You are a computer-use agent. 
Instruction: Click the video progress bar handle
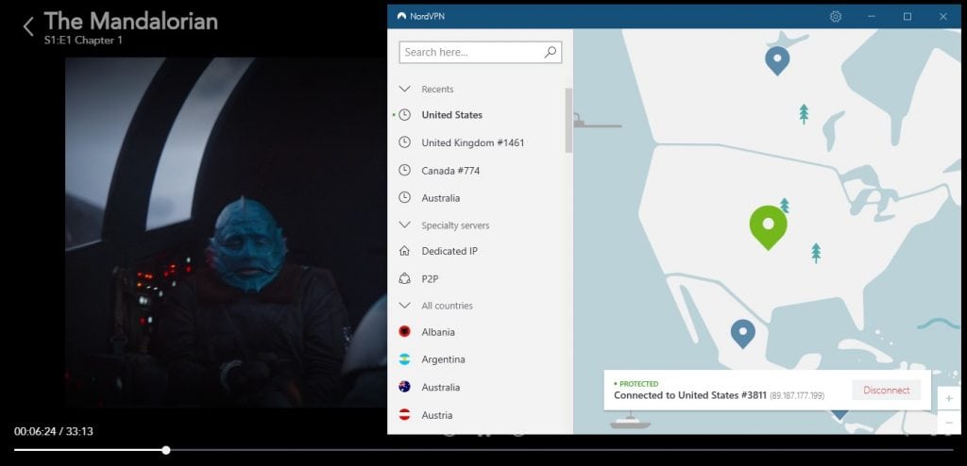click(x=166, y=450)
